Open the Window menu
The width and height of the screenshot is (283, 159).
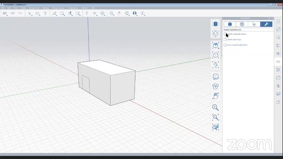[85, 8]
